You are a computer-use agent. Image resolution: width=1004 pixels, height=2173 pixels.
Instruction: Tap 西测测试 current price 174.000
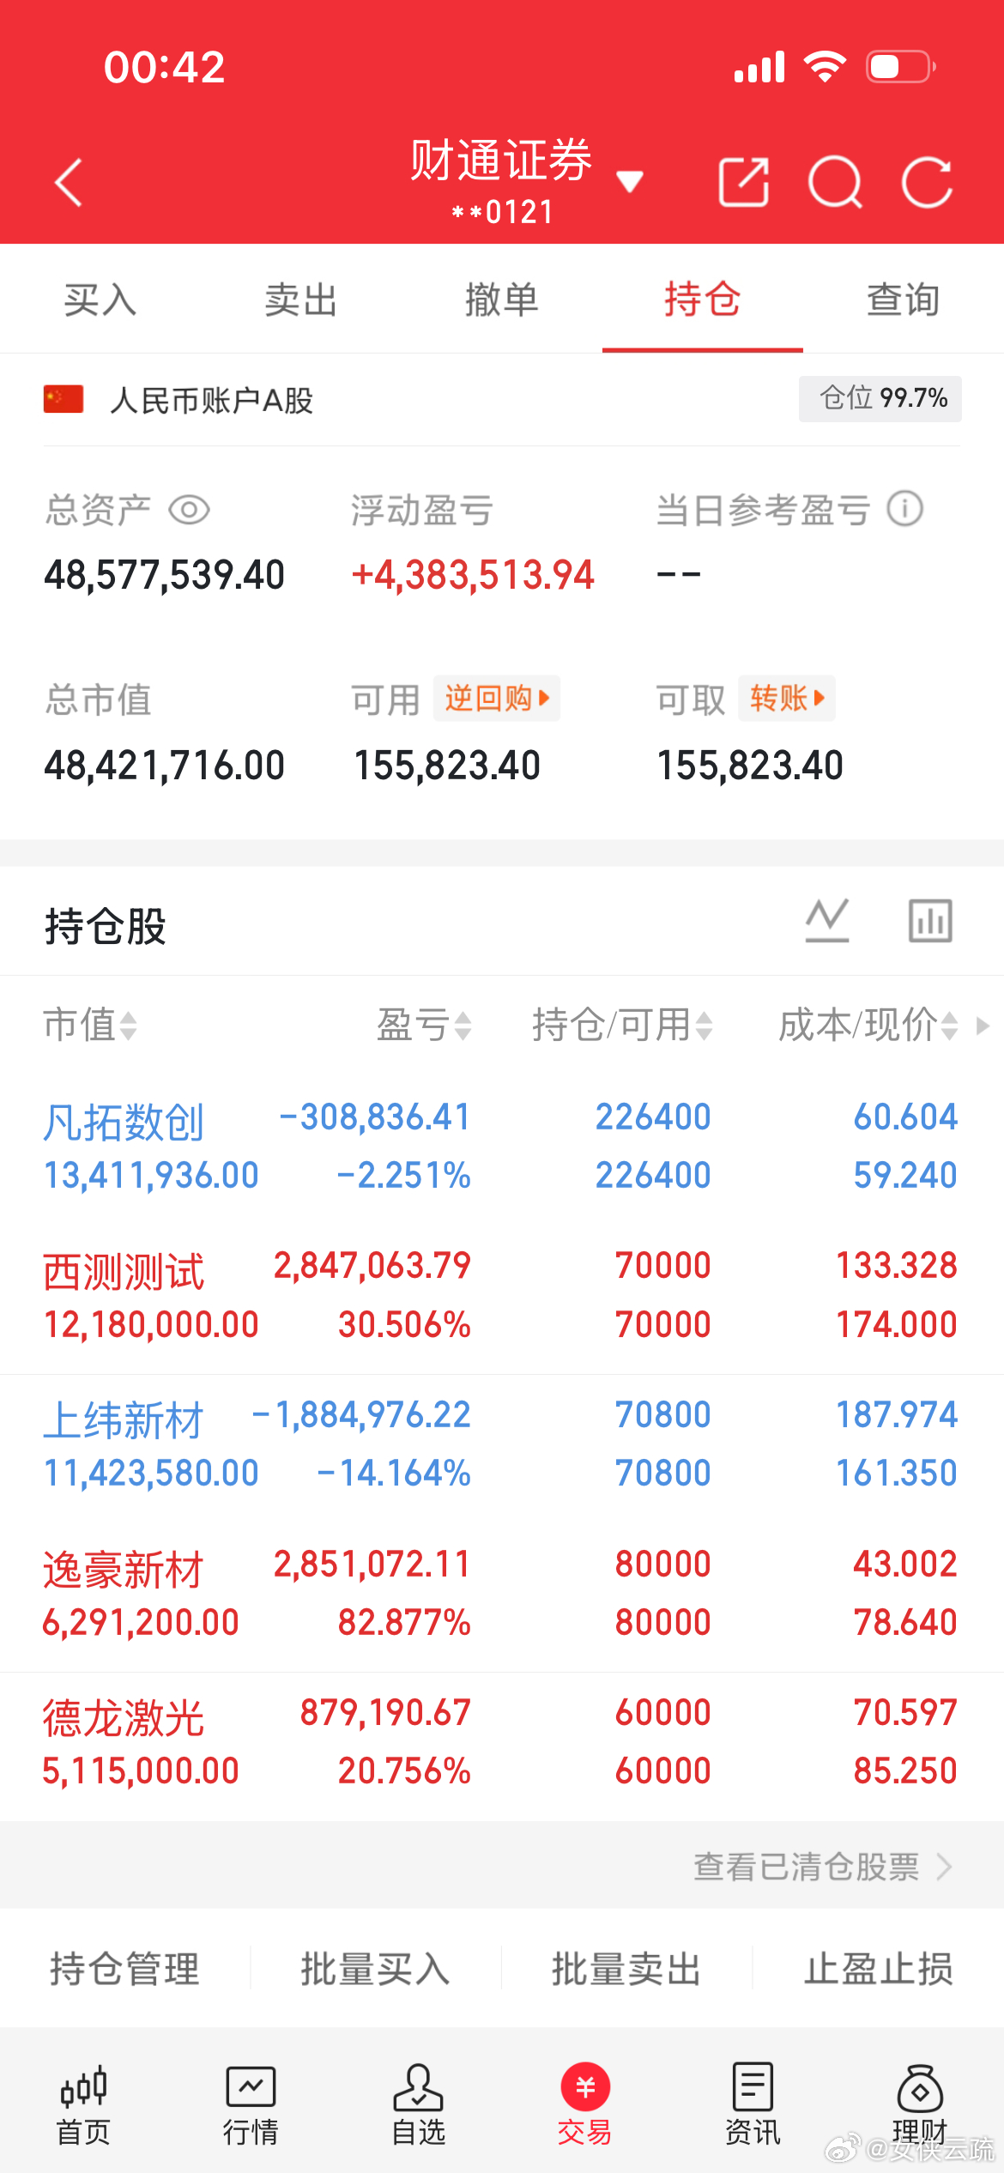(897, 1324)
